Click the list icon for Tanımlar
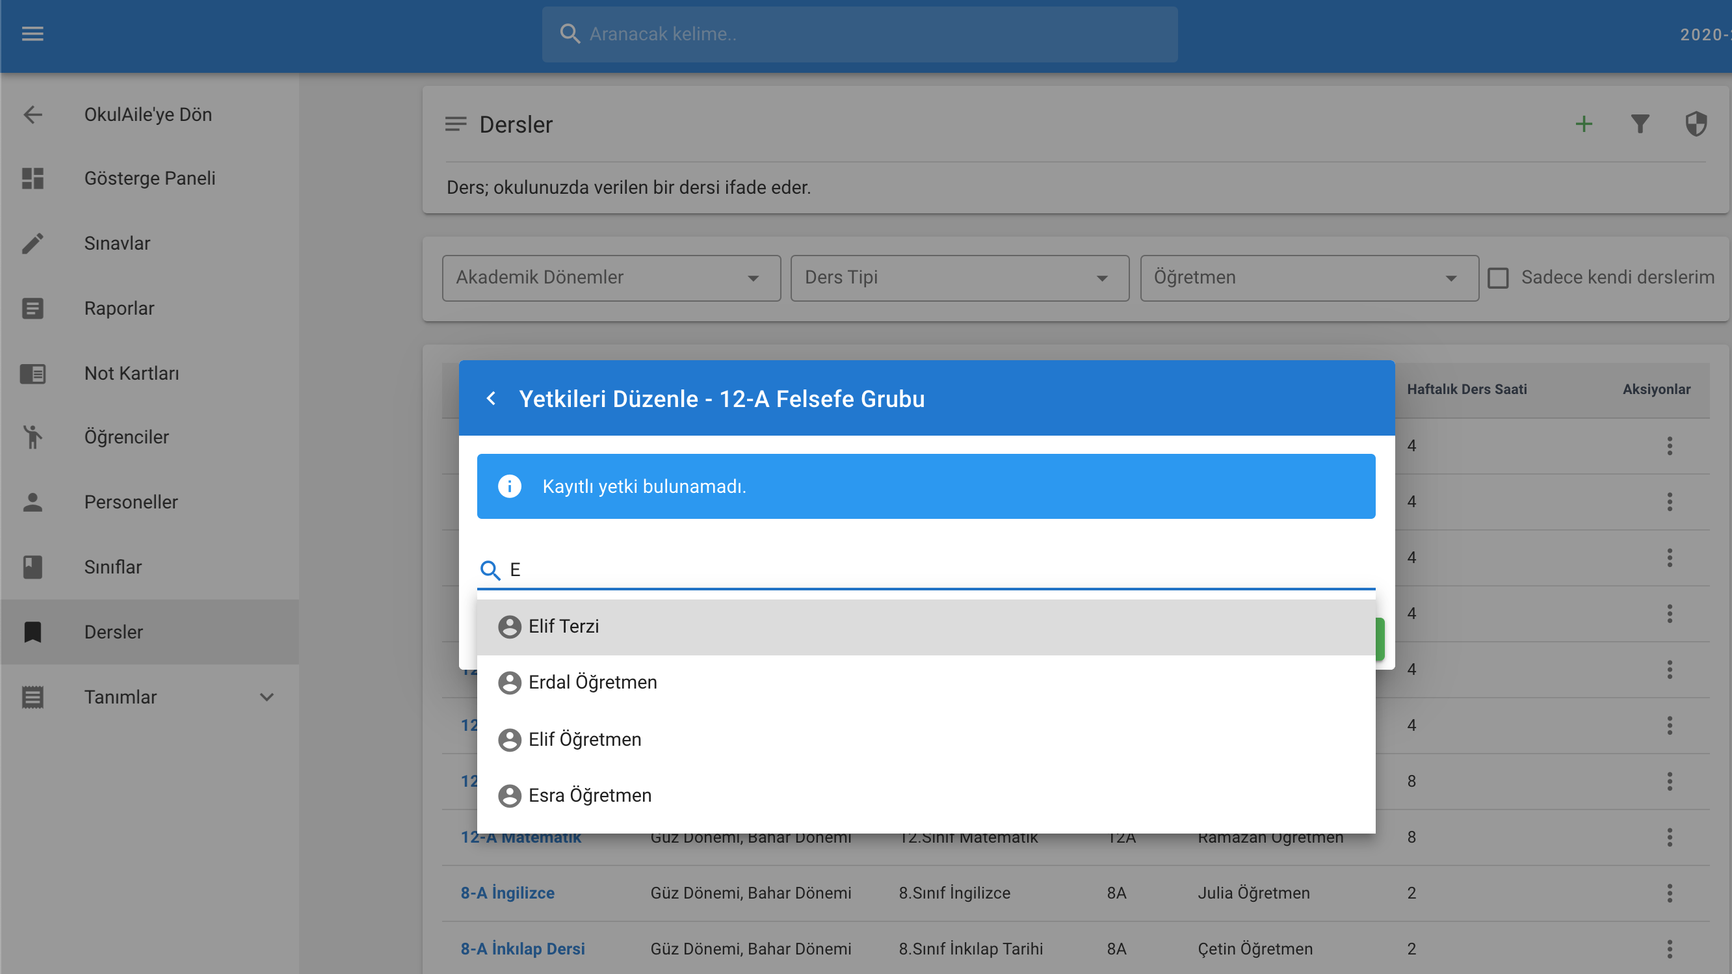1732x974 pixels. tap(33, 697)
